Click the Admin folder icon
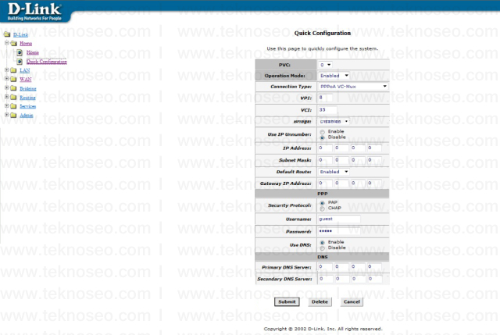 click(13, 115)
